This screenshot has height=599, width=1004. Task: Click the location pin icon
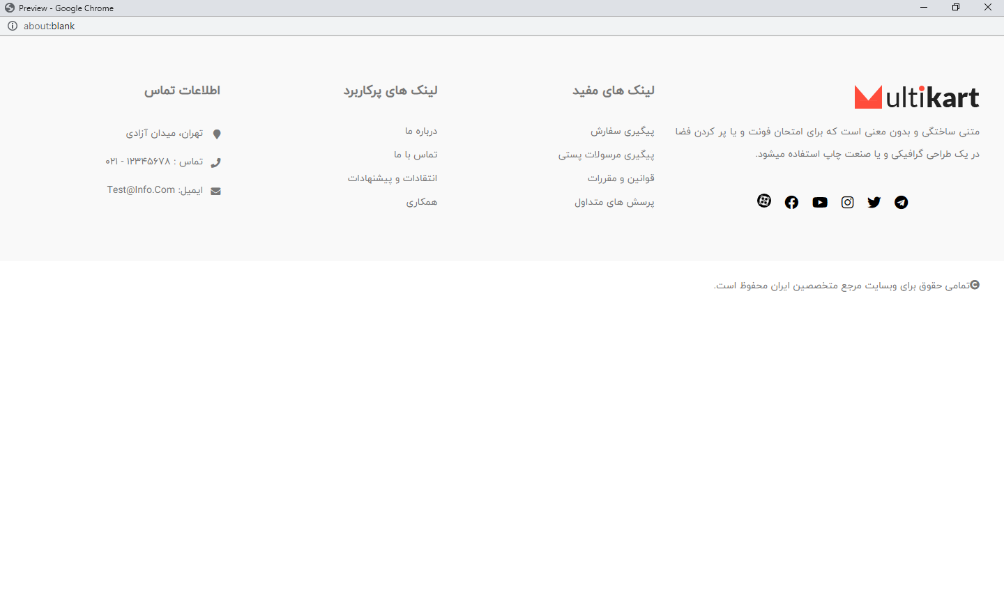click(x=217, y=134)
